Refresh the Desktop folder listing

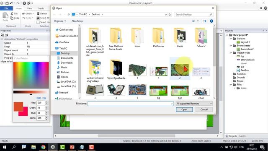(170, 15)
